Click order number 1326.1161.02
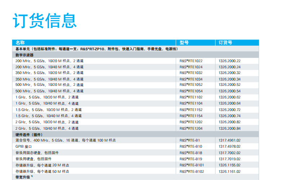Image resolution: width=282 pixels, height=180 pixels. (229, 171)
